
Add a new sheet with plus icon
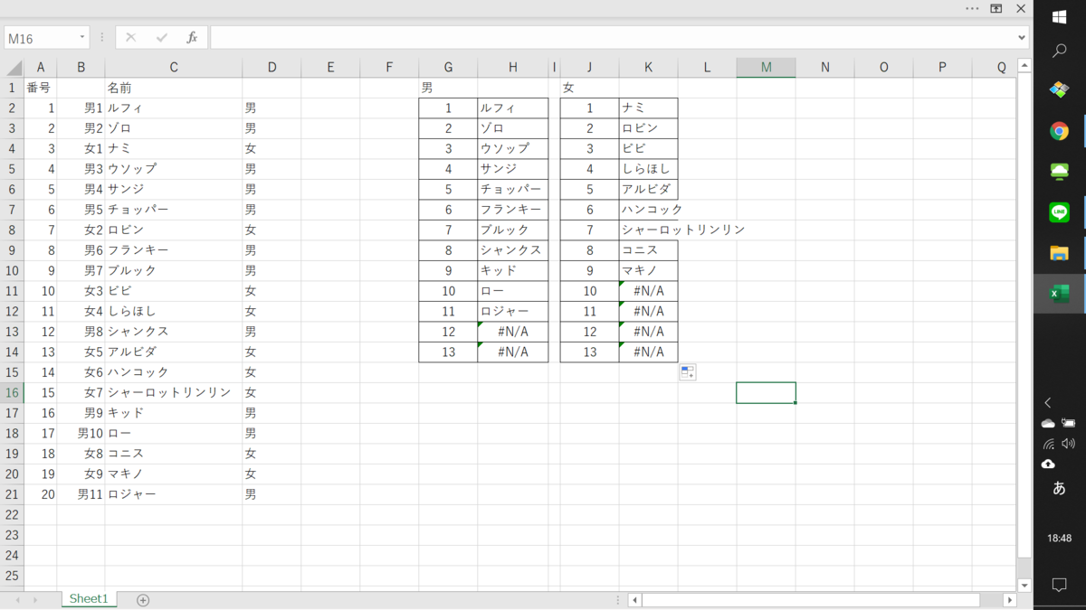(143, 600)
